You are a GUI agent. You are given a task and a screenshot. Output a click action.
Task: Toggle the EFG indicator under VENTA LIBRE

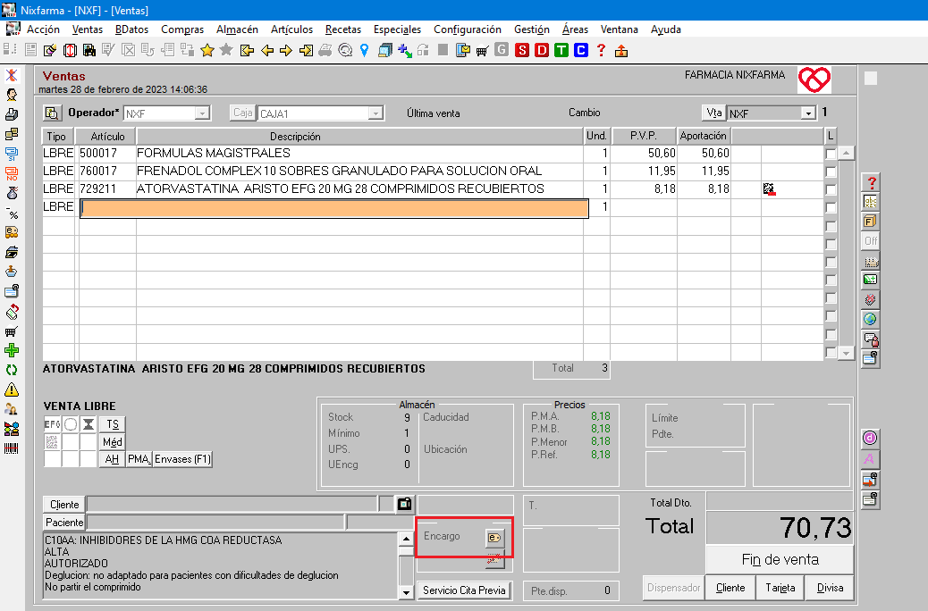(52, 424)
